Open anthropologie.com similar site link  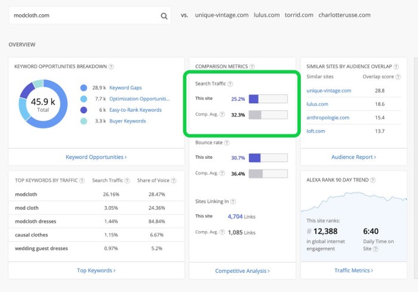pos(328,118)
